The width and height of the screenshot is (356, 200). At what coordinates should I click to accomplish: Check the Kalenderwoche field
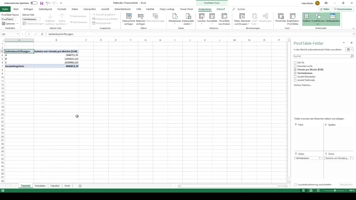click(x=295, y=66)
